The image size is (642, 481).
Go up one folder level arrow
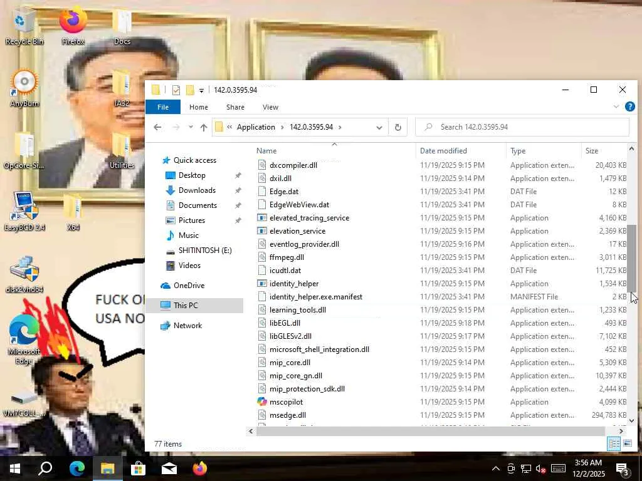pyautogui.click(x=204, y=127)
